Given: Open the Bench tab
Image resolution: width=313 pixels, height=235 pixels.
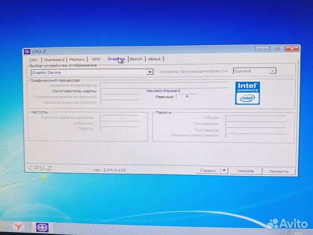Looking at the screenshot, I should (136, 59).
